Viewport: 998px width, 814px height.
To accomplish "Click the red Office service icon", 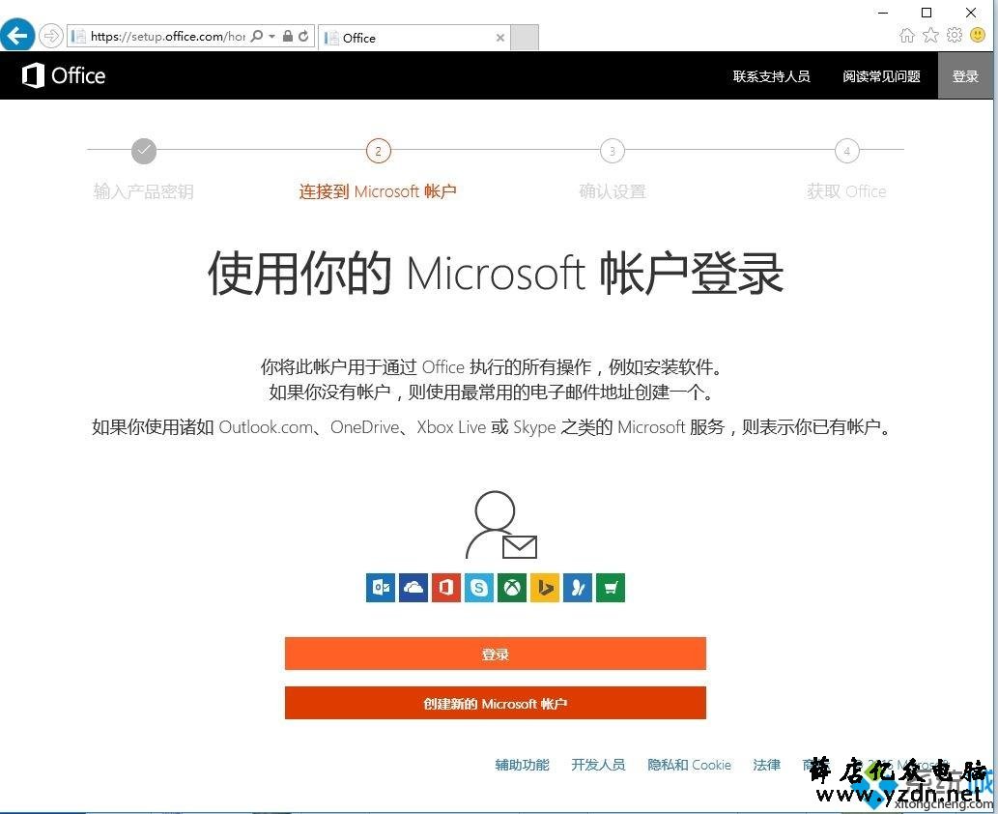I will pos(446,587).
